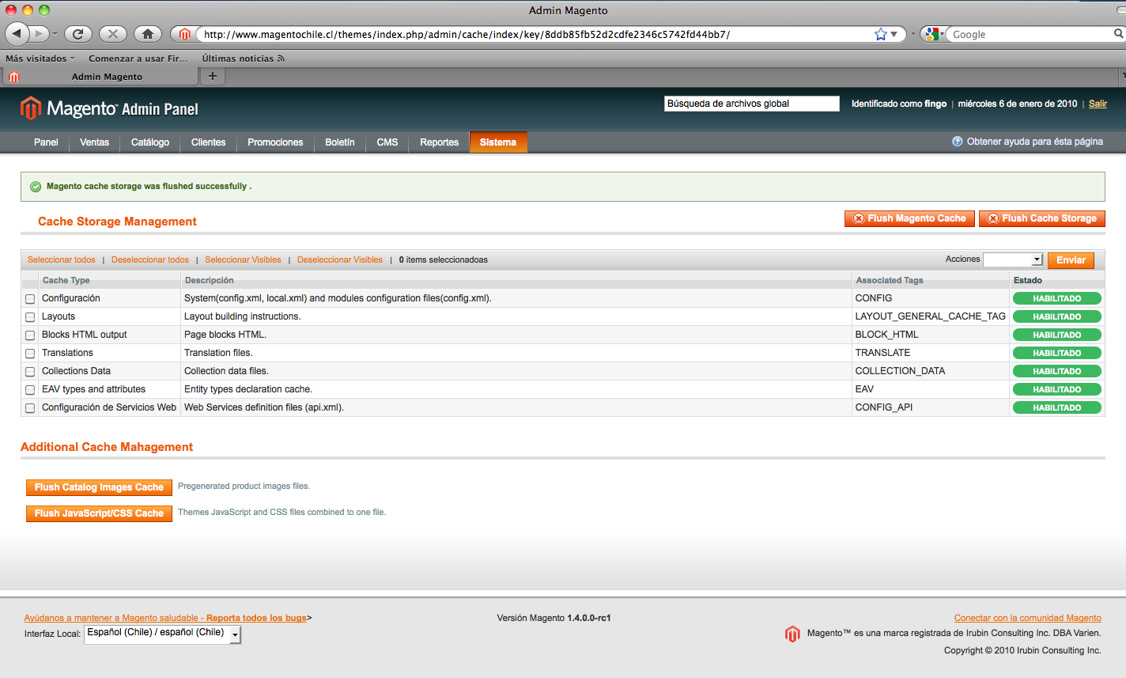Viewport: 1126px width, 678px height.
Task: Click the green success check icon
Action: click(36, 187)
